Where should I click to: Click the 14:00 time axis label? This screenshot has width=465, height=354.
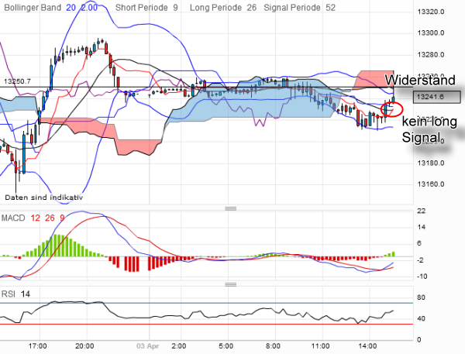(x=367, y=346)
